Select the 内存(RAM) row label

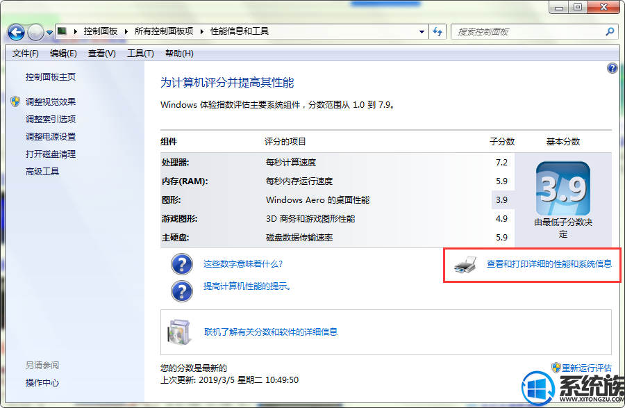pyautogui.click(x=185, y=181)
